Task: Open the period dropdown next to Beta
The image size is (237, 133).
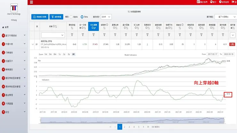Action: (x=106, y=17)
